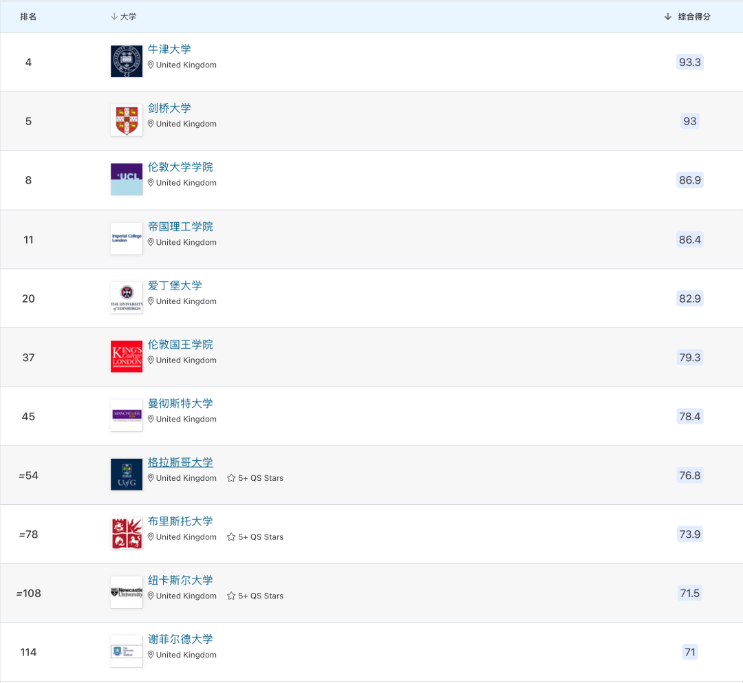Open the 牛津大学 link

click(169, 50)
